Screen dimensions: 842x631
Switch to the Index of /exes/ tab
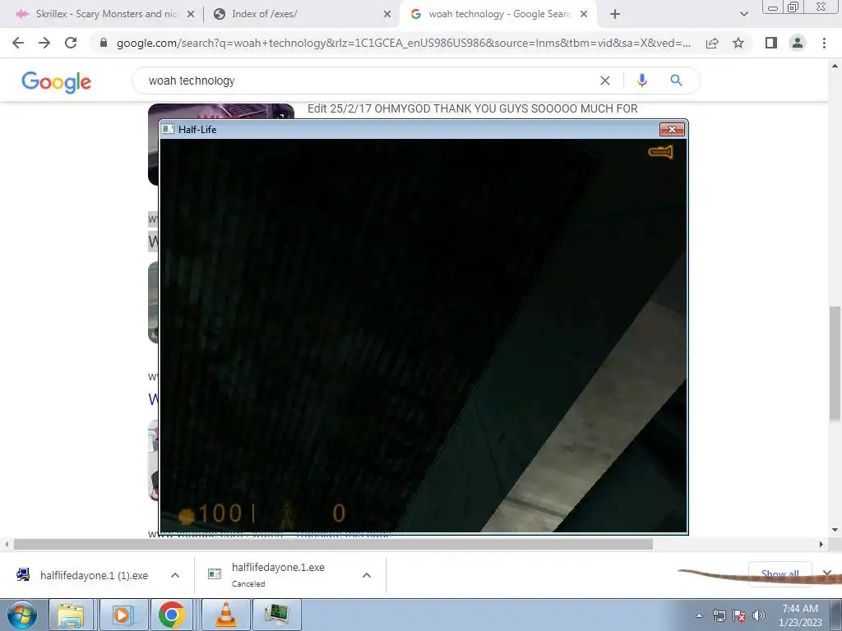[301, 14]
